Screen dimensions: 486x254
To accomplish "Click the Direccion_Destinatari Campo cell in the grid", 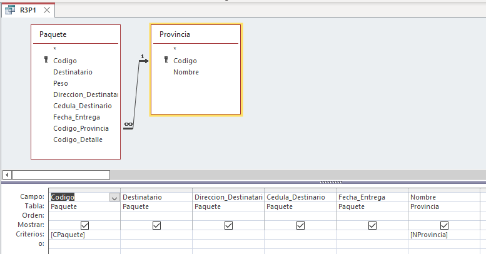I will point(228,197).
